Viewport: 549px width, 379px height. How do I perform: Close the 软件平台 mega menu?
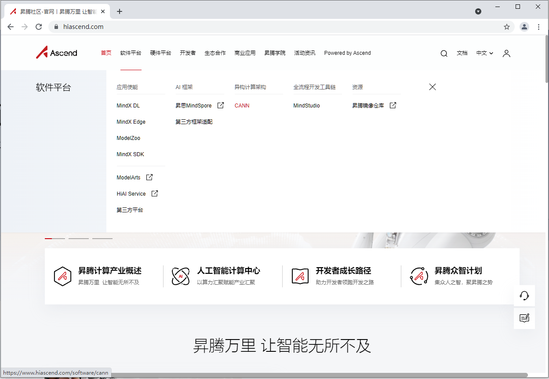pyautogui.click(x=433, y=87)
